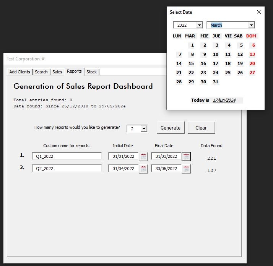This screenshot has height=266, width=273.
Task: Click final date field 31/03/2022
Action: pyautogui.click(x=166, y=156)
